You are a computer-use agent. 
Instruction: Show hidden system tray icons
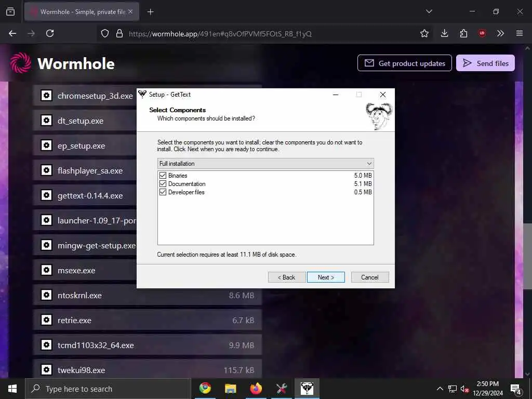(440, 389)
